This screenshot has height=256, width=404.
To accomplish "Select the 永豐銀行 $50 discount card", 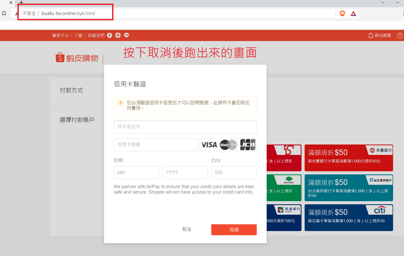I will 349,158.
